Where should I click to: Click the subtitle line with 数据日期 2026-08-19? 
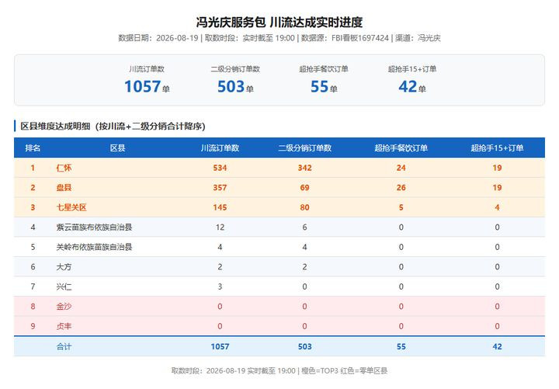pyautogui.click(x=279, y=38)
